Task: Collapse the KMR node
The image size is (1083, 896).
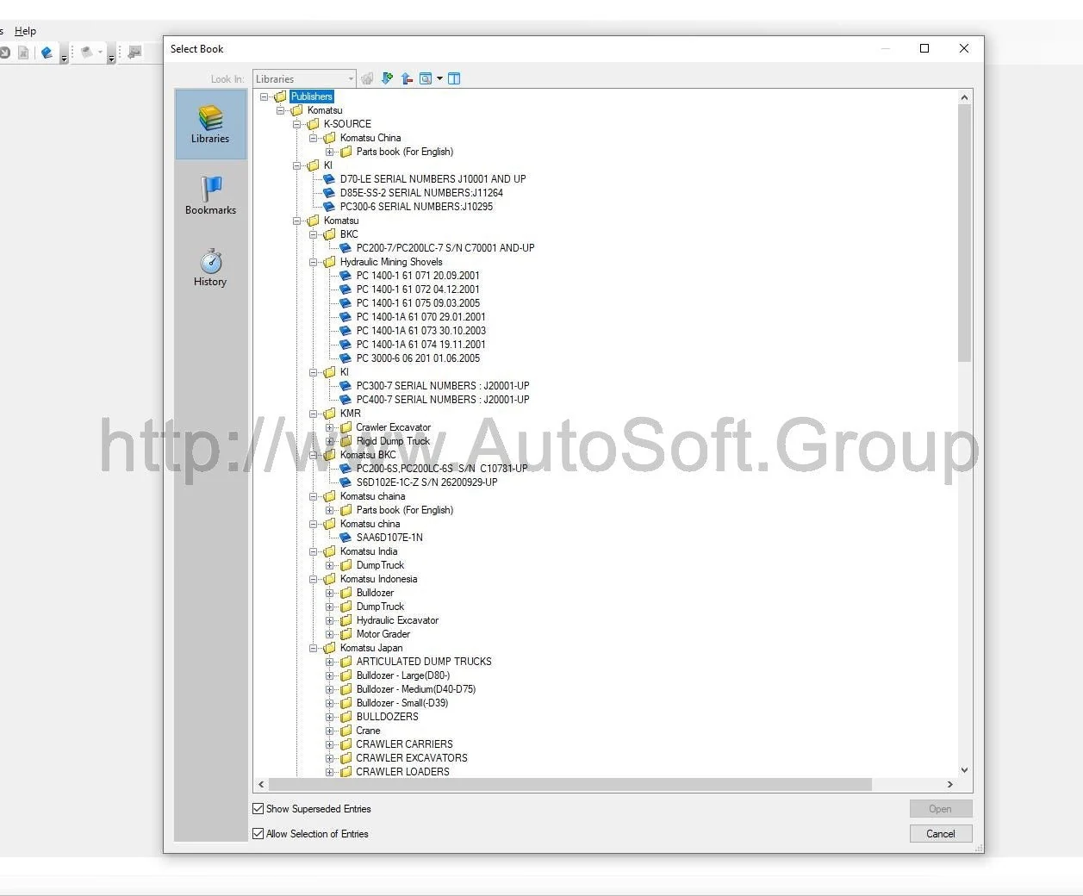Action: [314, 414]
